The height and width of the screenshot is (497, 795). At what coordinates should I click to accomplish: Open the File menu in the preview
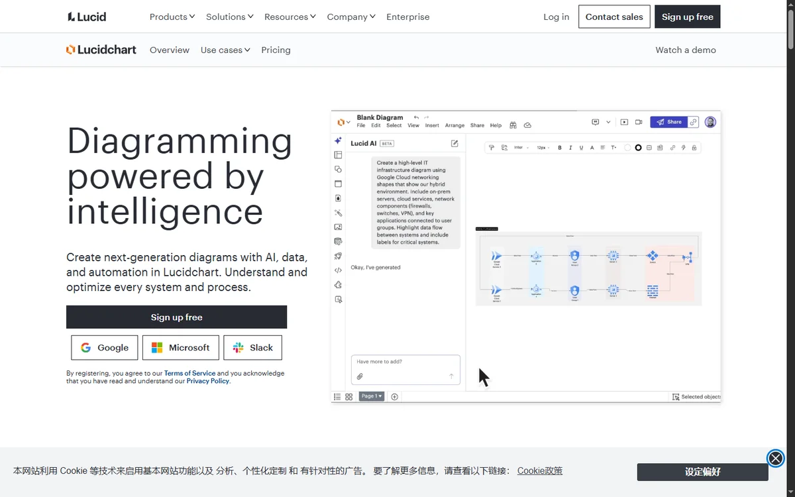[361, 125]
